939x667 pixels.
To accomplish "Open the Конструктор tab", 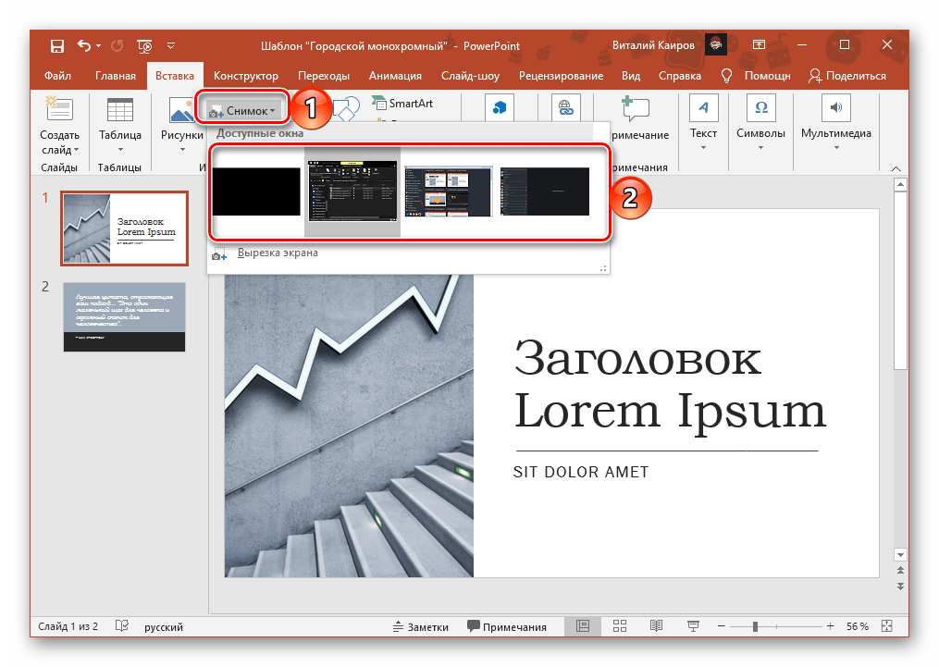I will click(x=245, y=76).
